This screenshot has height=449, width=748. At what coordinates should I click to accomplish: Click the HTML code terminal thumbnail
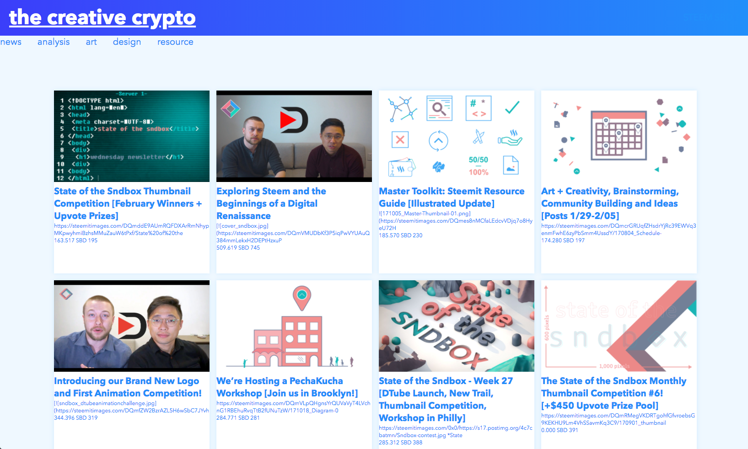132,136
